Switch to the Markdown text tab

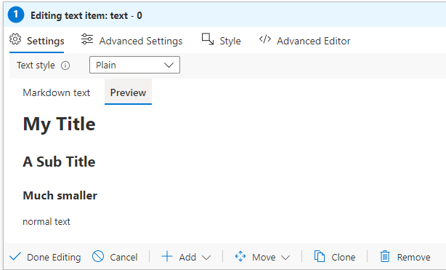coord(57,92)
